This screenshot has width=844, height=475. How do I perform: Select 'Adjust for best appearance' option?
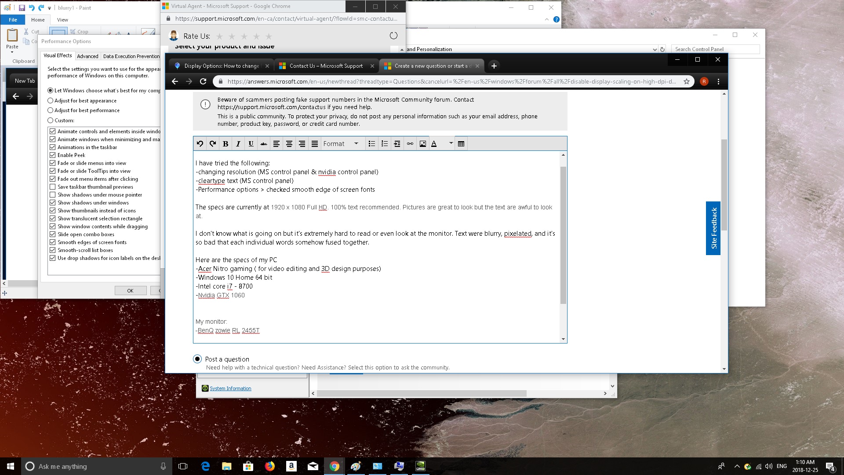(x=82, y=100)
